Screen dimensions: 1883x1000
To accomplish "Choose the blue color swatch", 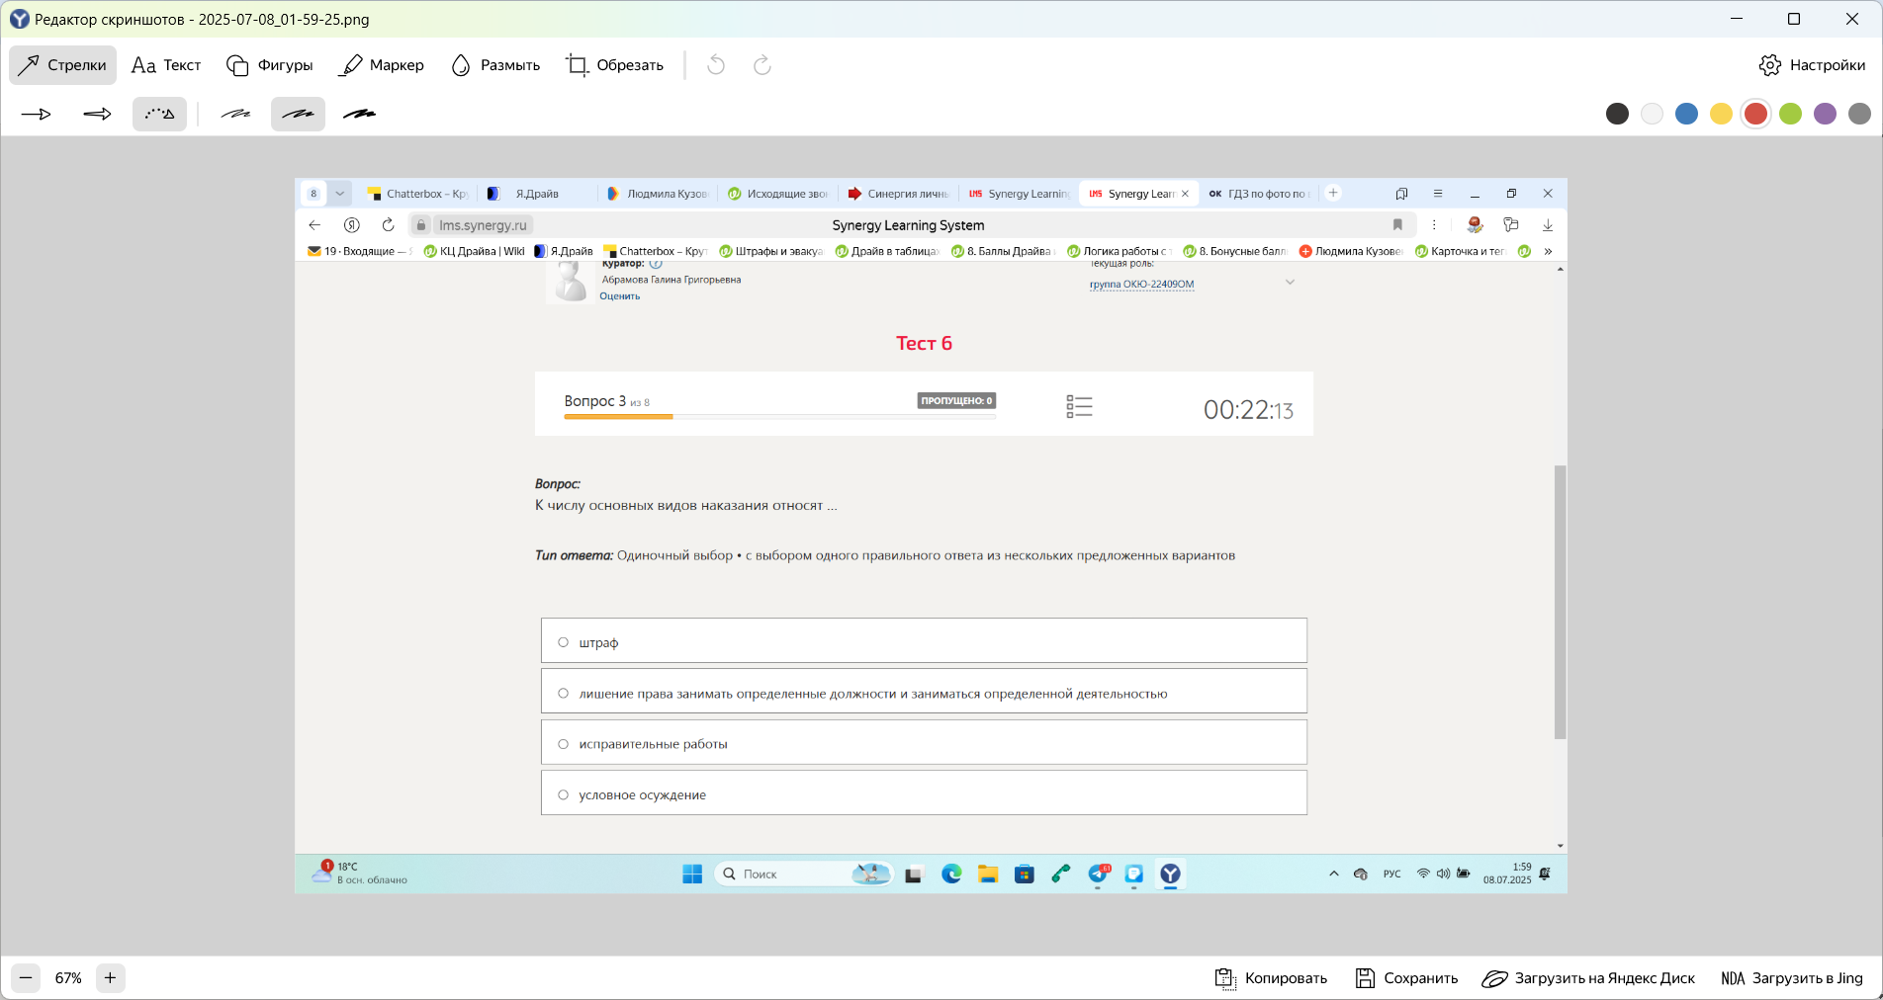I will 1686,114.
